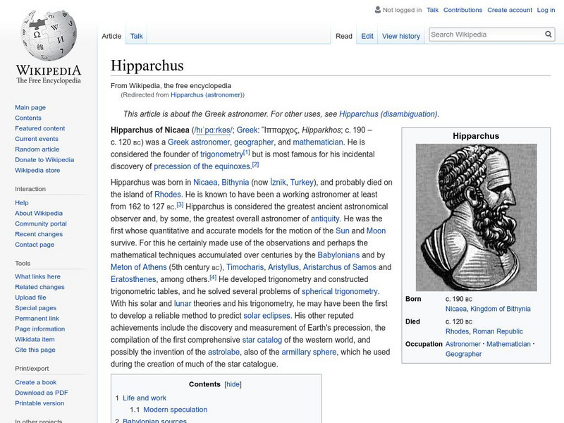The image size is (564, 423).
Task: Click the not-logged-in user icon
Action: (377, 10)
